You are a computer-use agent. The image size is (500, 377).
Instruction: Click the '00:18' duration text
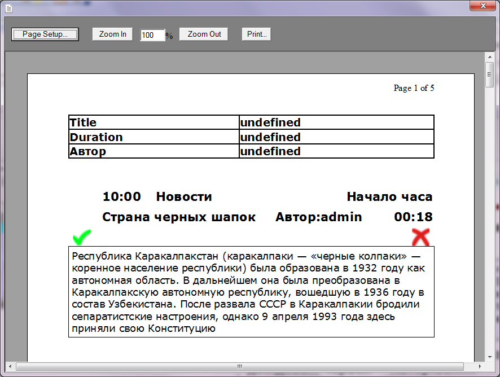(x=413, y=217)
